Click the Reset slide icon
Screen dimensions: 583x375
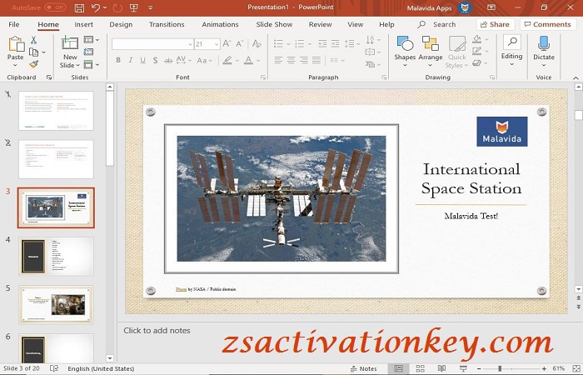pyautogui.click(x=88, y=52)
